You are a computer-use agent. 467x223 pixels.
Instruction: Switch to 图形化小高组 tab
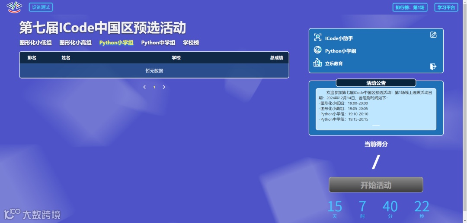point(75,43)
